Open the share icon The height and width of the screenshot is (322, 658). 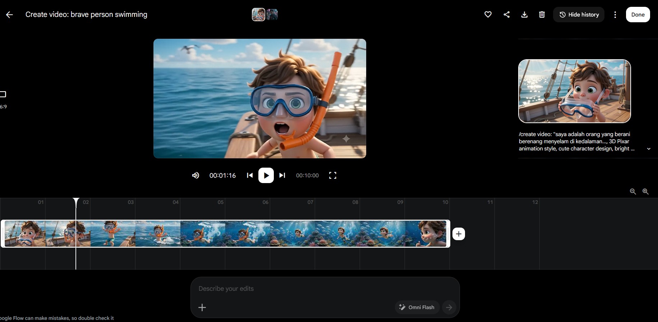coord(506,15)
